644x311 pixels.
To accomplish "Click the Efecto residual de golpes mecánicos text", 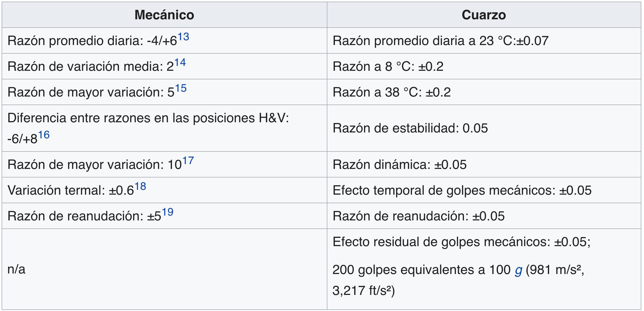I will pyautogui.click(x=461, y=242).
